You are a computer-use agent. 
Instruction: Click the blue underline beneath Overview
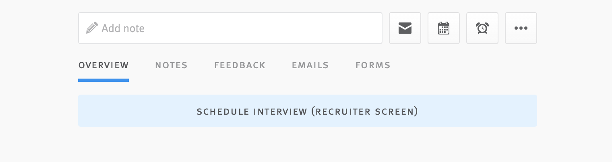(103, 80)
